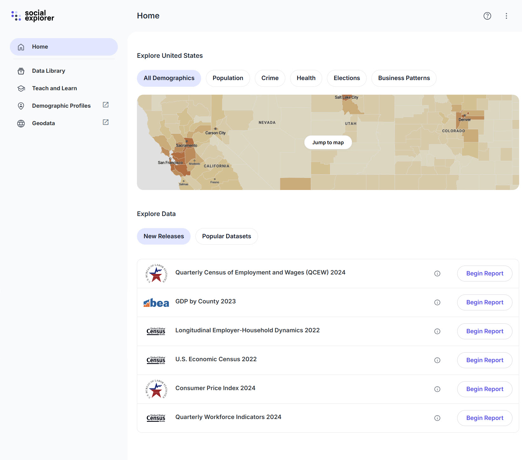
Task: Select the Population map filter
Action: [228, 78]
